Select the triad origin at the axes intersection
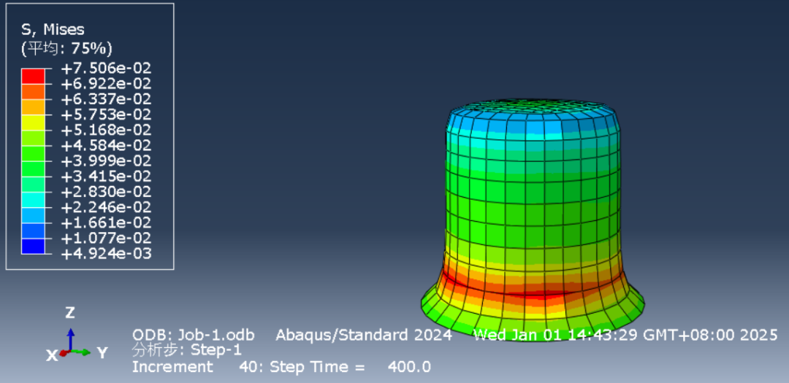 pos(70,352)
